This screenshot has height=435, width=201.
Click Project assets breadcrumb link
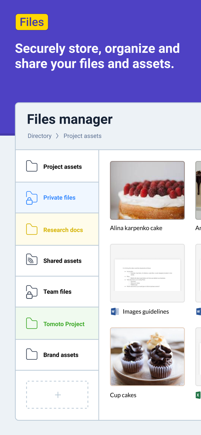click(82, 136)
